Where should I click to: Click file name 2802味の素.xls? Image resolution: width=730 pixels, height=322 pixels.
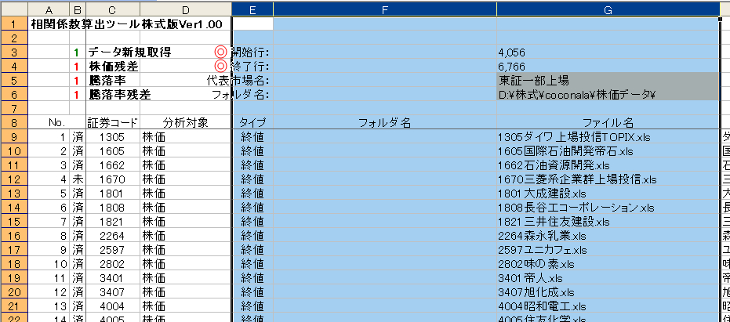coord(536,264)
